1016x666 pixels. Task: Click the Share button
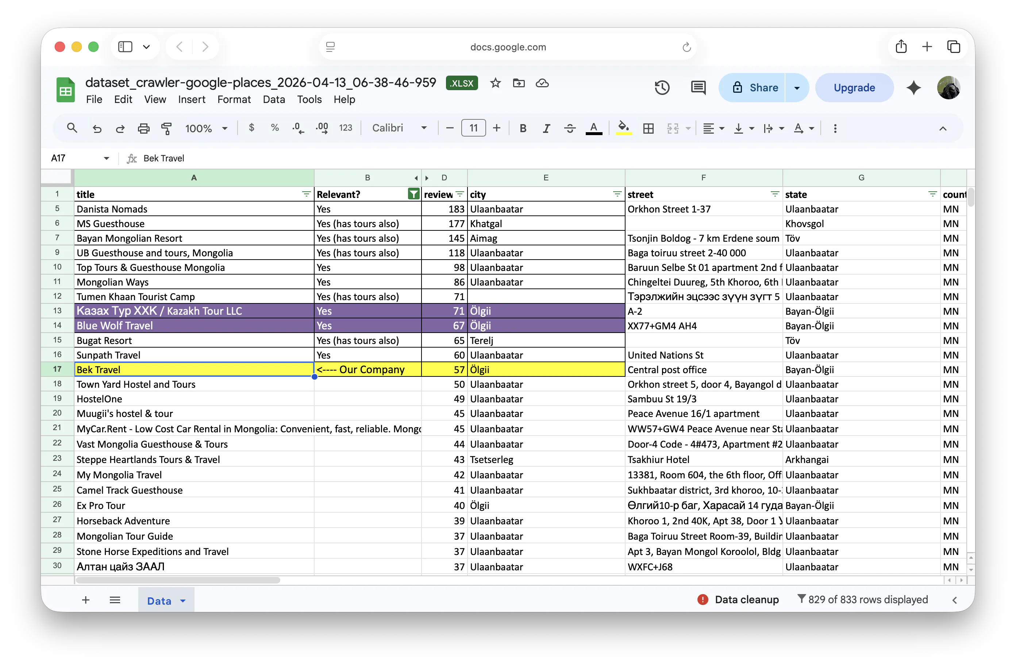pyautogui.click(x=752, y=88)
